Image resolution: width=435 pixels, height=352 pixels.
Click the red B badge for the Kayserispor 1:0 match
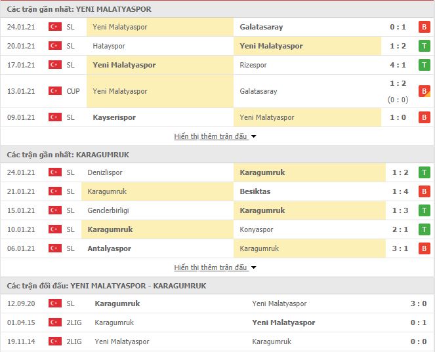point(425,117)
